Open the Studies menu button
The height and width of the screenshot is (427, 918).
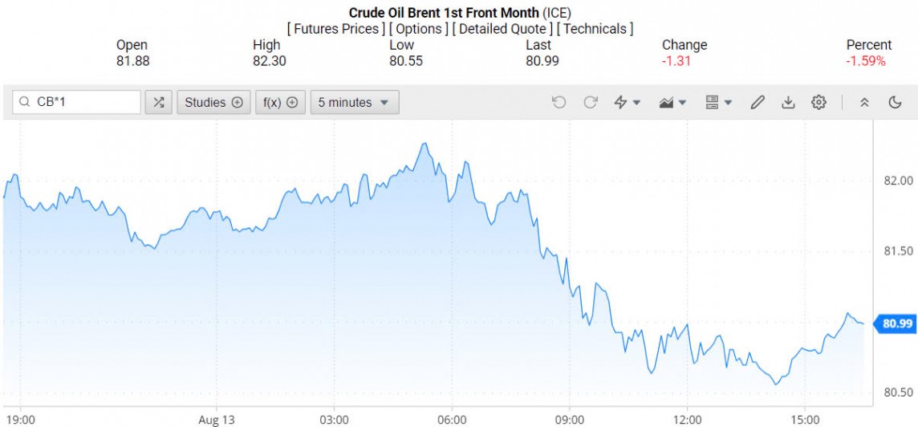[x=213, y=102]
